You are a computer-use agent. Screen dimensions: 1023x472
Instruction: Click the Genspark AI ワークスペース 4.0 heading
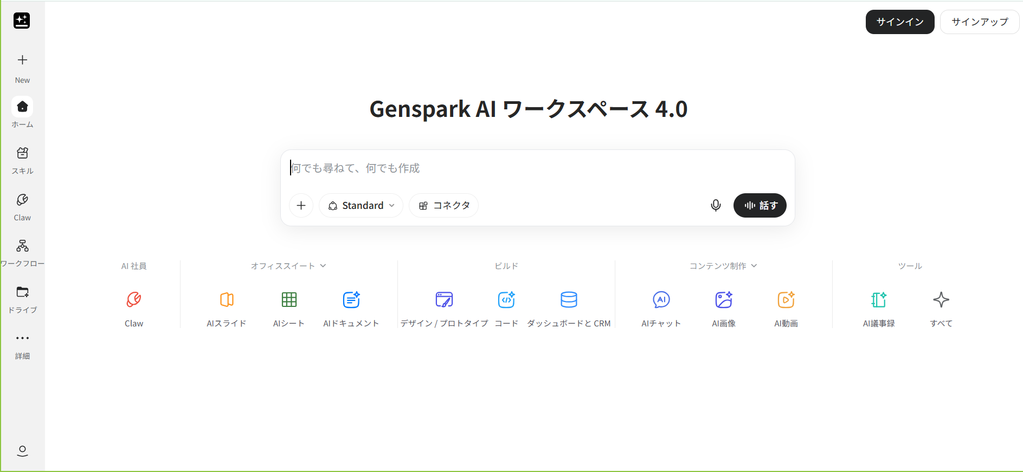click(x=529, y=109)
